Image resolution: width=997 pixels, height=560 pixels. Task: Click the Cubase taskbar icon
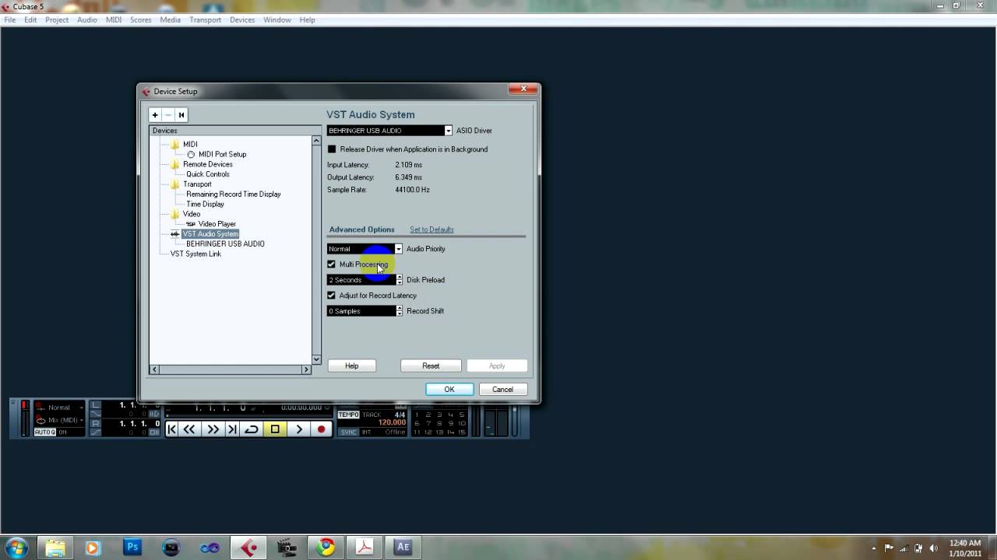248,548
